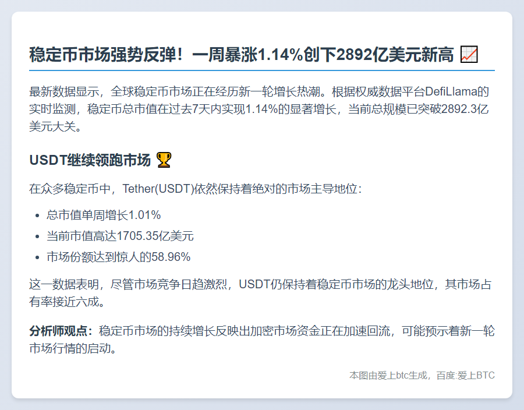Click the blue divider line under the headline
The height and width of the screenshot is (410, 524).
pyautogui.click(x=262, y=70)
